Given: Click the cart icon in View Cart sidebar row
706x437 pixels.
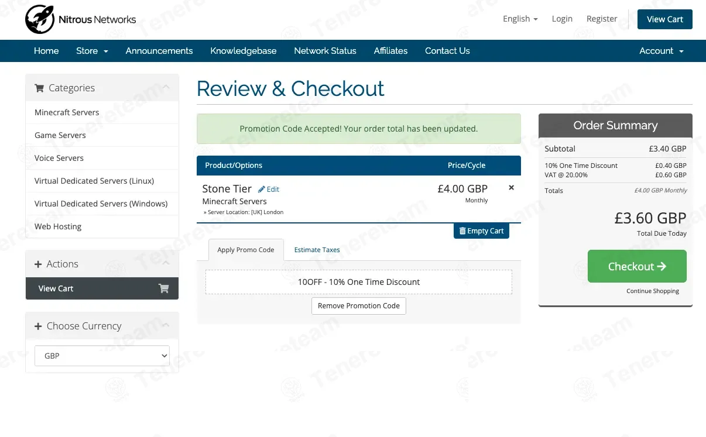Looking at the screenshot, I should tap(163, 288).
